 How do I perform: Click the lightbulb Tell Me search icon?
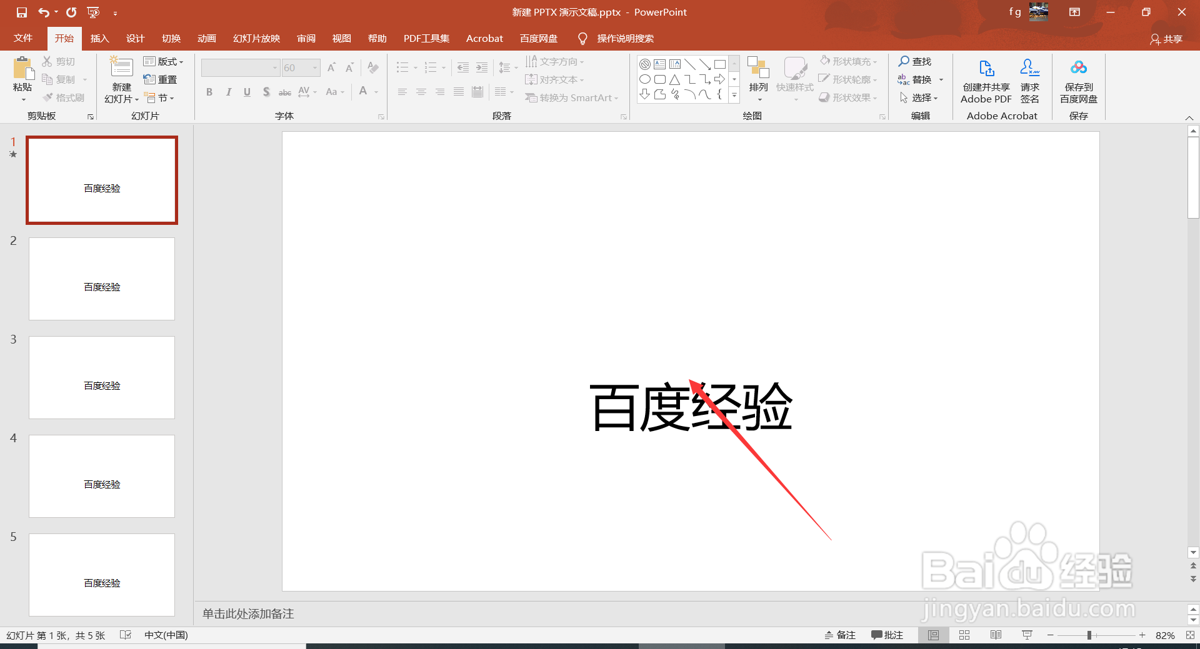582,39
